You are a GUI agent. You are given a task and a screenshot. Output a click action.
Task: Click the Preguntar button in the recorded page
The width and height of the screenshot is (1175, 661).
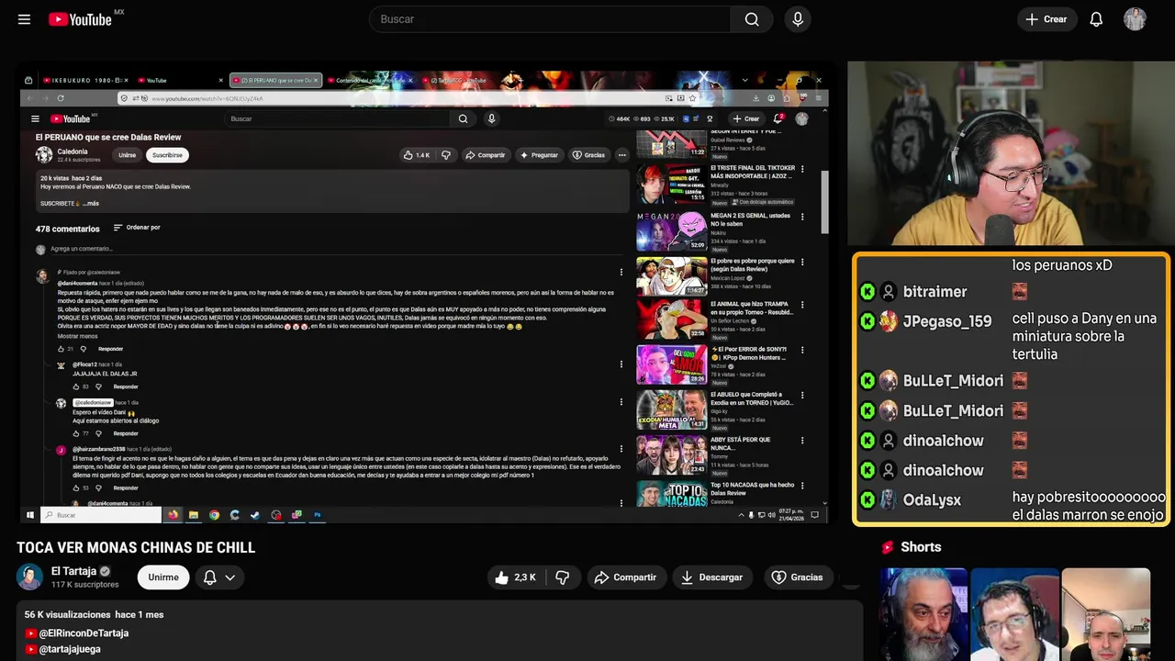[x=539, y=155]
